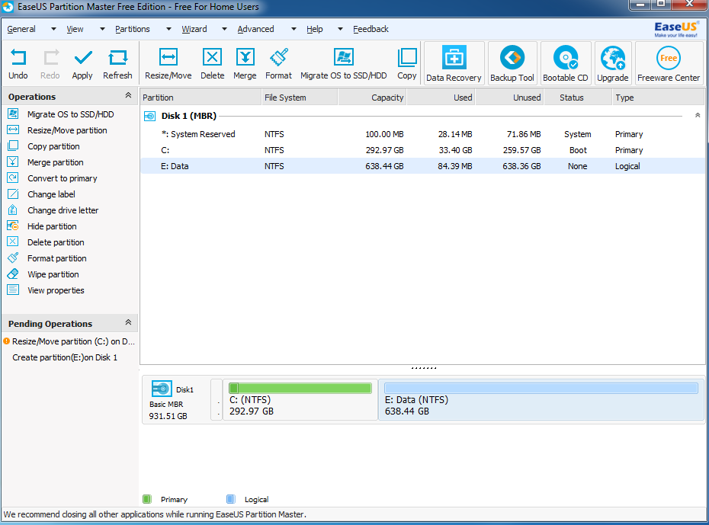Click the Merge toolbar icon

pos(245,57)
